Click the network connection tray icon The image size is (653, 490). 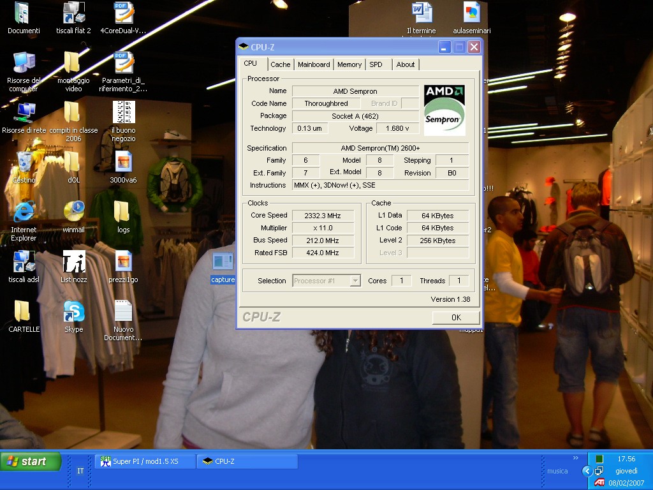(x=599, y=471)
